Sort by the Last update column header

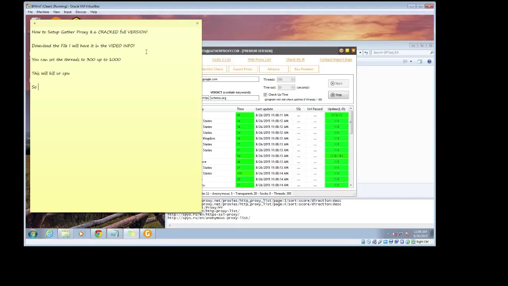pyautogui.click(x=264, y=109)
